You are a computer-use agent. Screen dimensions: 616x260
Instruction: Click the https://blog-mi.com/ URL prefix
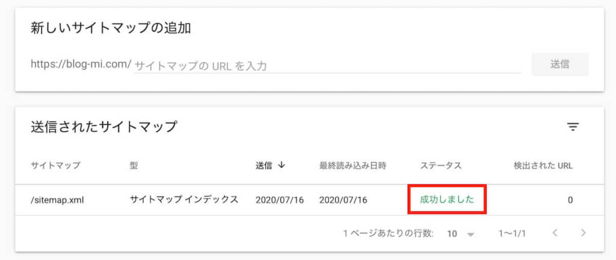[81, 64]
